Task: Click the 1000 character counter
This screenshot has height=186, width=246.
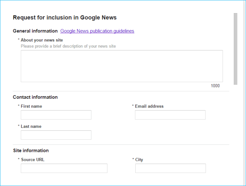Action: (215, 86)
